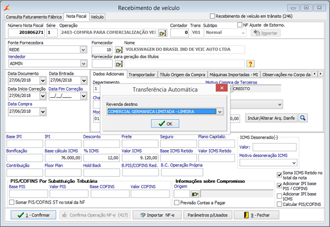The height and width of the screenshot is (227, 330).
Task: Check Previsão Contas a Pagar
Action: (176, 202)
